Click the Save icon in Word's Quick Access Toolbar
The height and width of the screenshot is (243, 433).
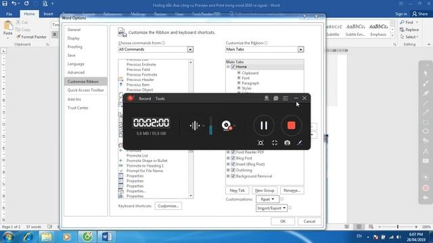coord(5,3)
